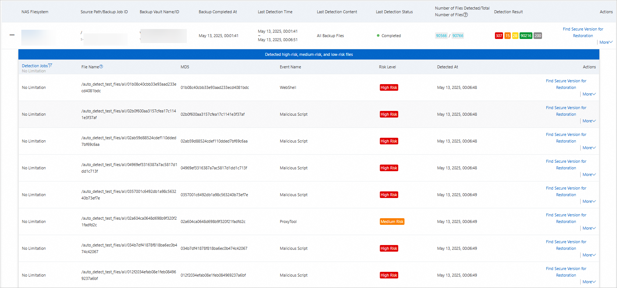Find secure version for file 02ab59d88524cdef110dded7bf69c6aa
Image resolution: width=617 pixels, height=288 pixels.
pyautogui.click(x=566, y=138)
